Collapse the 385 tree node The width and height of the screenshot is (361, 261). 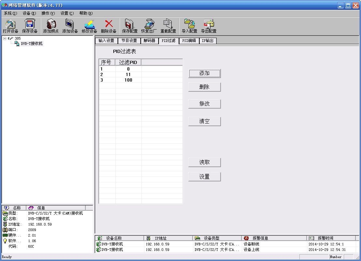tap(5, 38)
